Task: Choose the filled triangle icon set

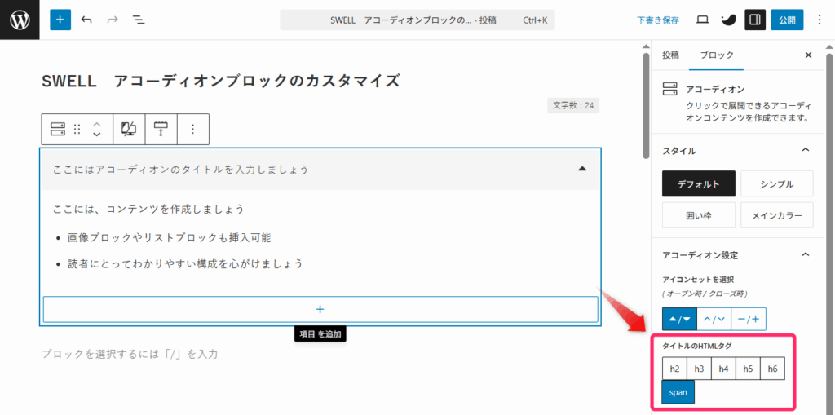Action: (679, 319)
